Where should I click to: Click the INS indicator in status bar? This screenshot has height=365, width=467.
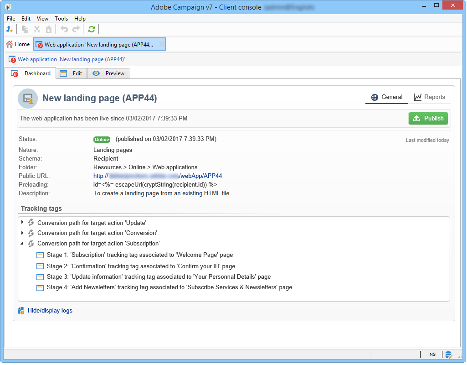coord(432,355)
